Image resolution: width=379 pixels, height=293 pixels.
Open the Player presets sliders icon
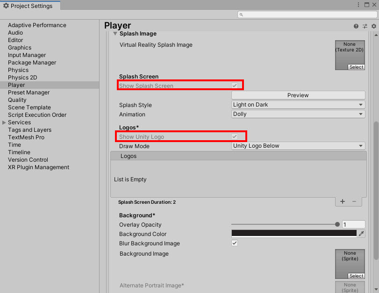tap(365, 26)
